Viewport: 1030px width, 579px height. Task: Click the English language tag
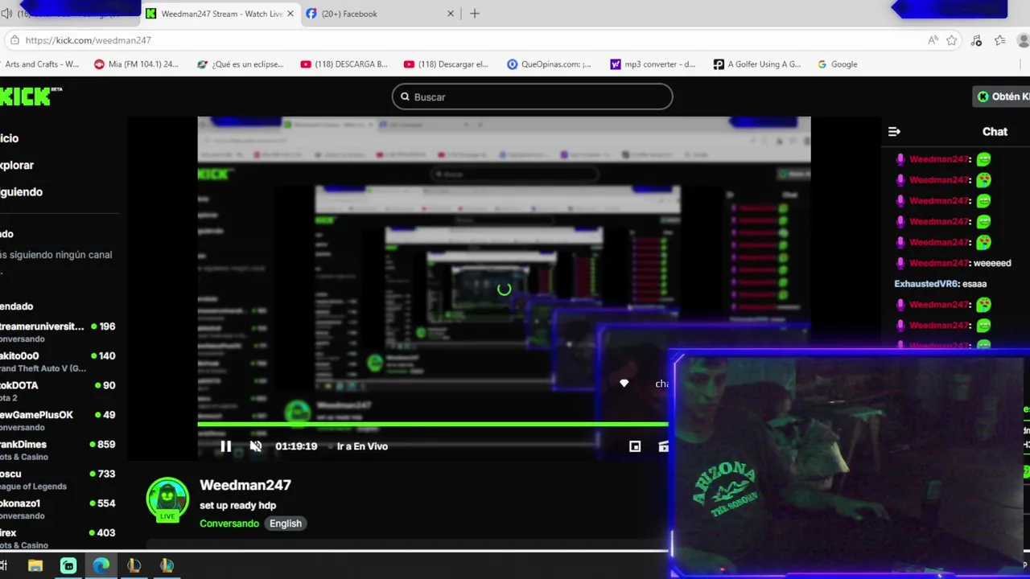tap(286, 524)
